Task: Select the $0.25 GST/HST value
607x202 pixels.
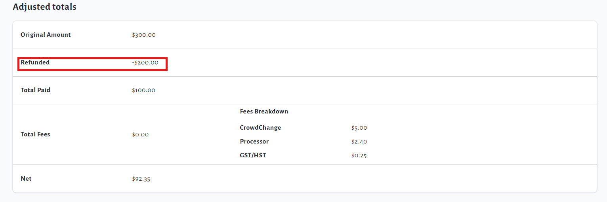Action: tap(359, 155)
